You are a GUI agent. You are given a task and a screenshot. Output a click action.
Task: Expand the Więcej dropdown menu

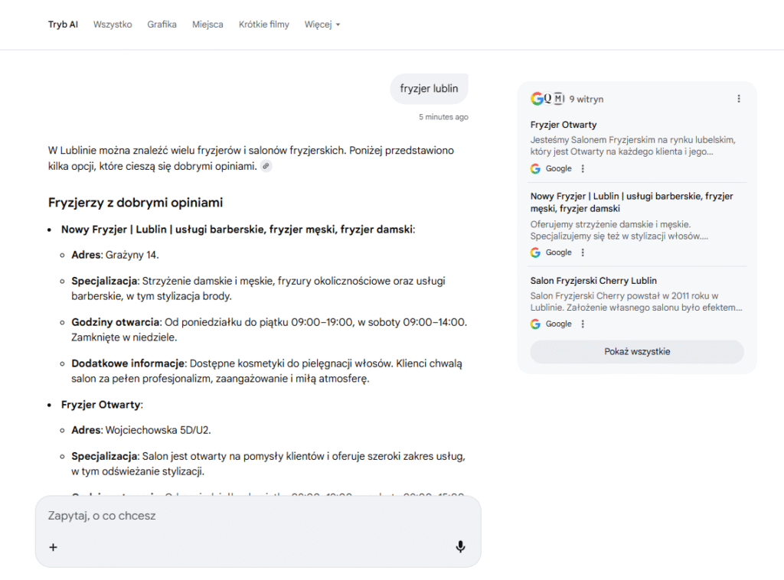click(x=322, y=24)
